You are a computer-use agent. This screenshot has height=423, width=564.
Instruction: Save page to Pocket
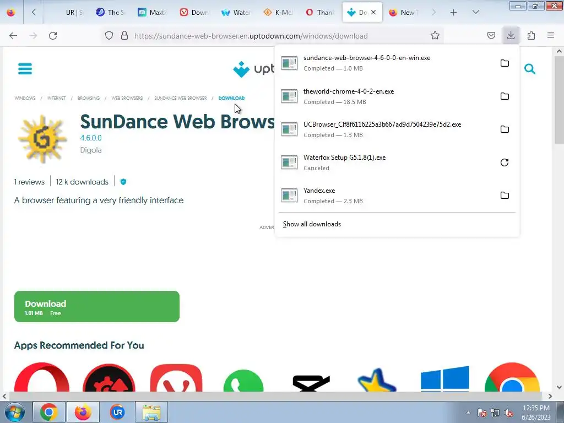[491, 36]
